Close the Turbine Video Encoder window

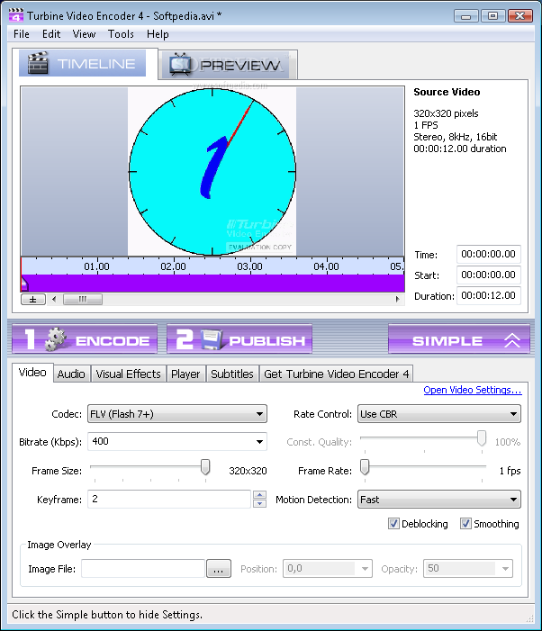coord(519,16)
